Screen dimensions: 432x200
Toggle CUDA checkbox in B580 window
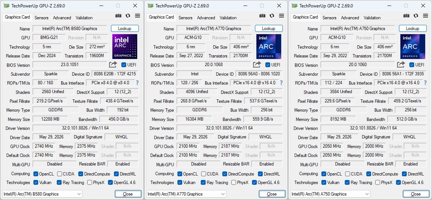(x=59, y=174)
